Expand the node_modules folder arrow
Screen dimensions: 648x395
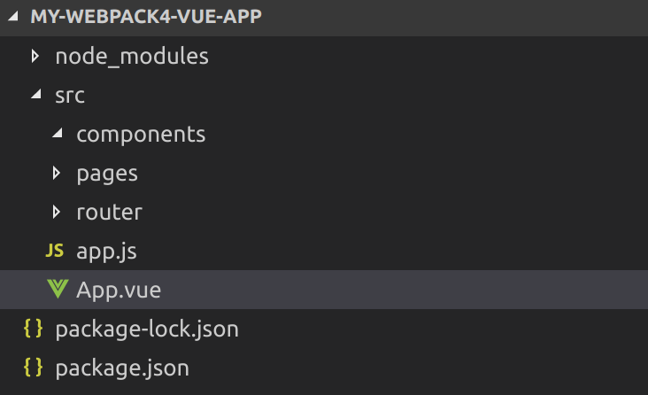pos(35,57)
